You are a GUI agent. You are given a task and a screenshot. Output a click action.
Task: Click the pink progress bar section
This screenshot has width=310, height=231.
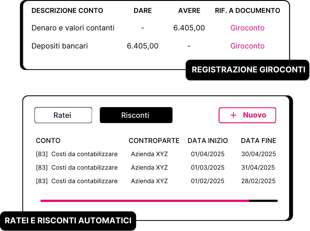(145, 201)
